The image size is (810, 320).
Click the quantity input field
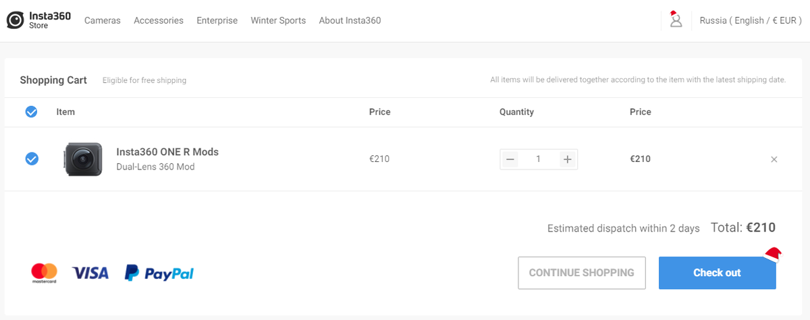tap(539, 159)
